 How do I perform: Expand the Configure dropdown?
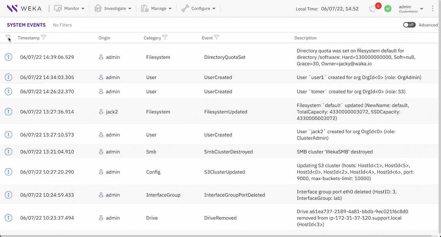(199, 9)
